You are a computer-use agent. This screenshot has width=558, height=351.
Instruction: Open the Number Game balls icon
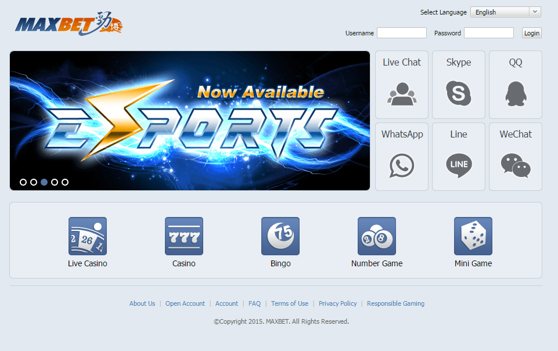[x=377, y=236]
